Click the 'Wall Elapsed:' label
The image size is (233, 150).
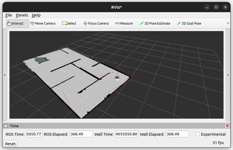coord(152,134)
